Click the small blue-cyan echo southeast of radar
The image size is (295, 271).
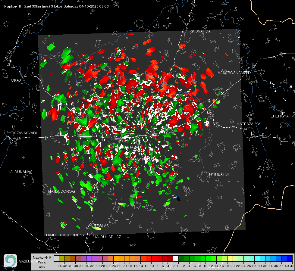click(x=176, y=197)
